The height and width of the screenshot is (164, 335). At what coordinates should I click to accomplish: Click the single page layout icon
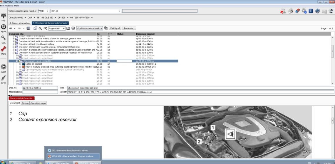(68, 28)
